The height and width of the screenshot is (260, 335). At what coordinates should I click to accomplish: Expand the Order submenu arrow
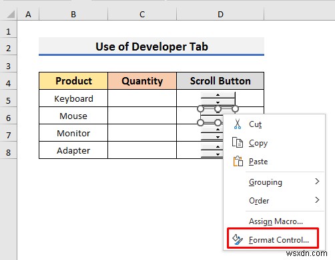click(x=317, y=200)
